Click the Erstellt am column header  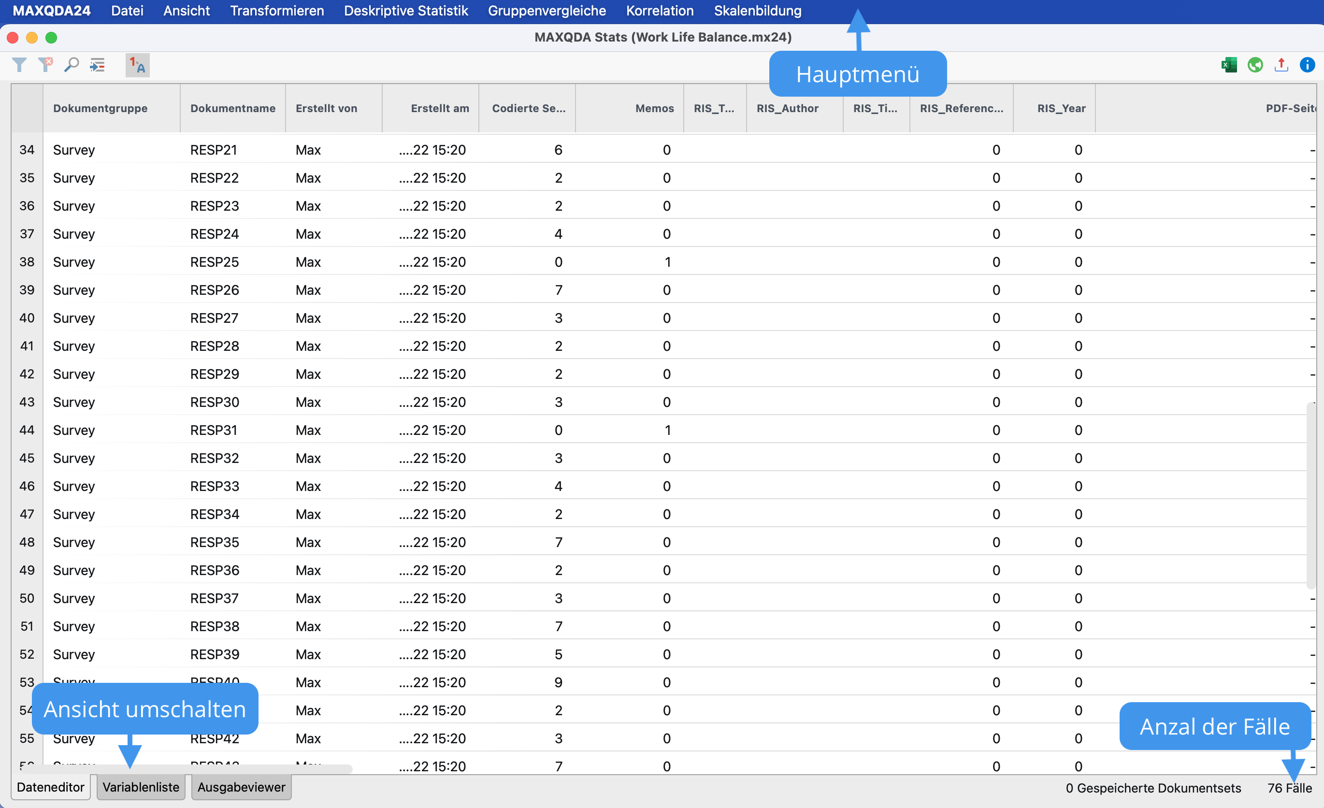431,108
